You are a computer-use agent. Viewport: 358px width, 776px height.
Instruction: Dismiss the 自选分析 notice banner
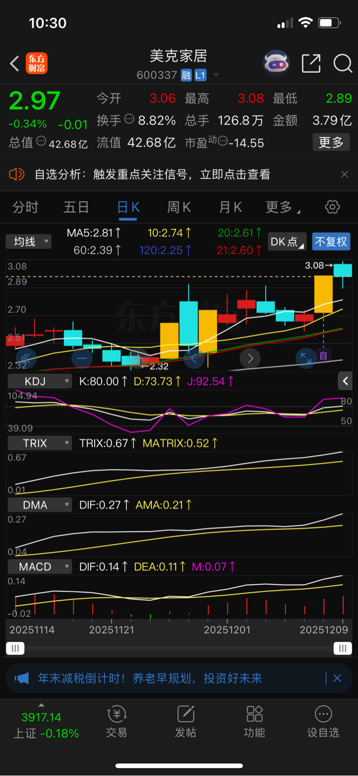[344, 175]
